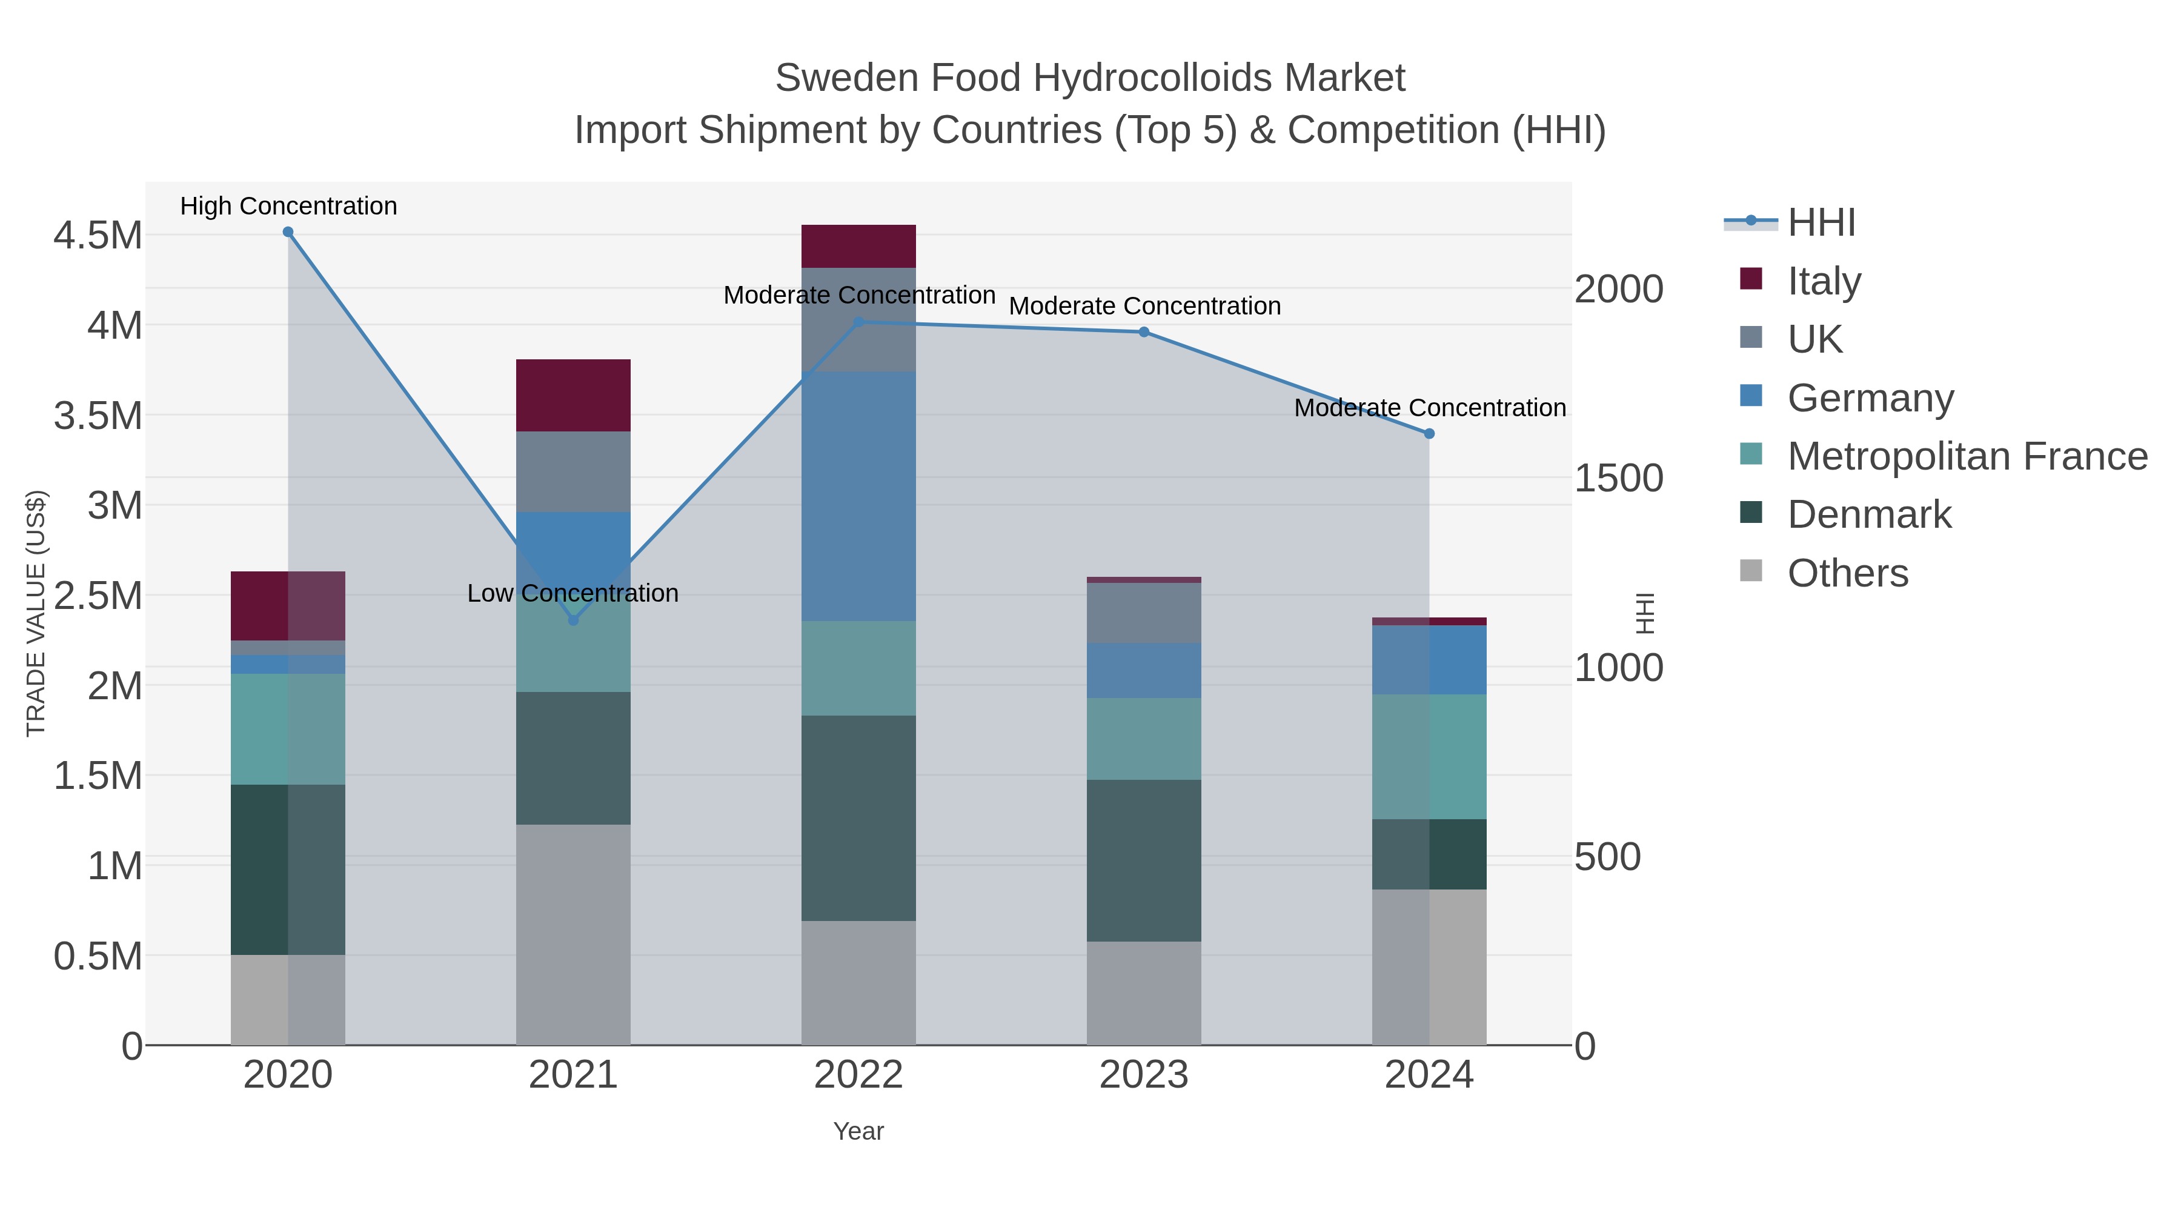
Task: Click the Others segment of 2021 bar
Action: pyautogui.click(x=573, y=935)
